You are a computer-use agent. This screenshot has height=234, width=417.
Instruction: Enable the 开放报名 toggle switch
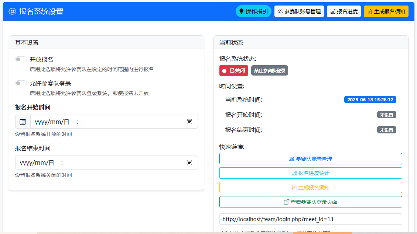(x=21, y=59)
